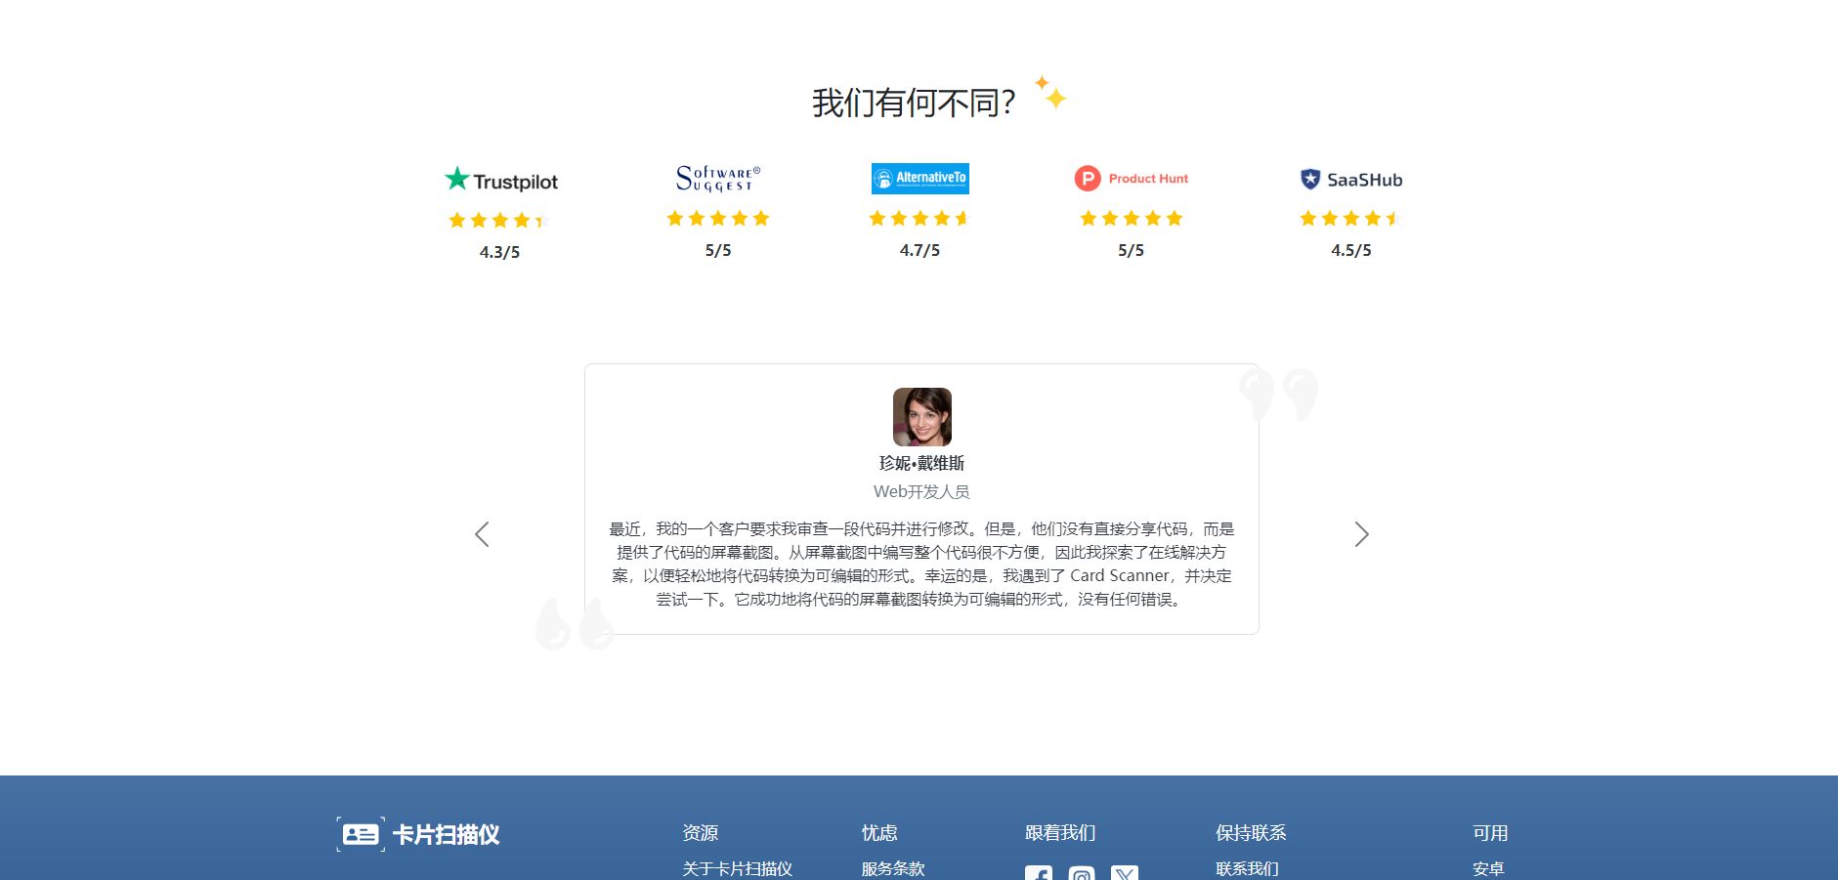Click the Software Suggest logo
The width and height of the screenshot is (1838, 880).
(x=718, y=179)
